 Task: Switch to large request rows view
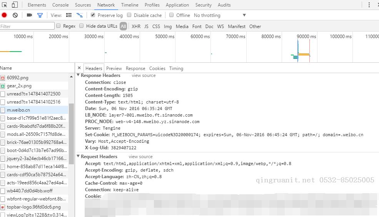pyautogui.click(x=69, y=15)
